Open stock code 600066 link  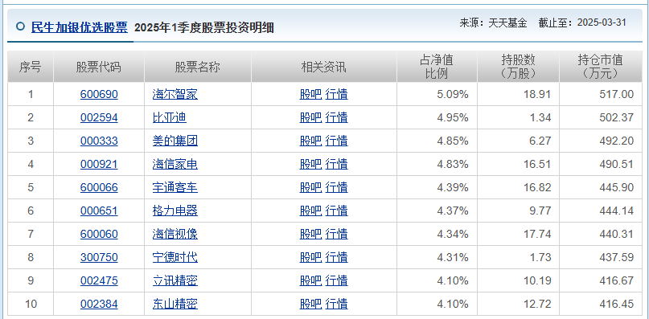click(99, 187)
